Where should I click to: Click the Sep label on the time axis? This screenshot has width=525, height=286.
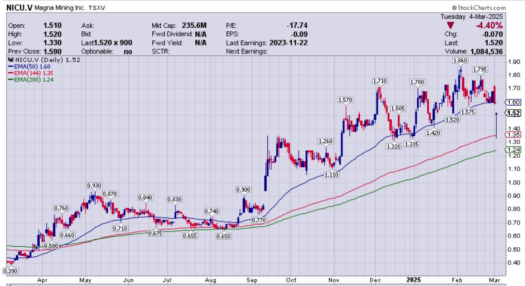(252, 280)
